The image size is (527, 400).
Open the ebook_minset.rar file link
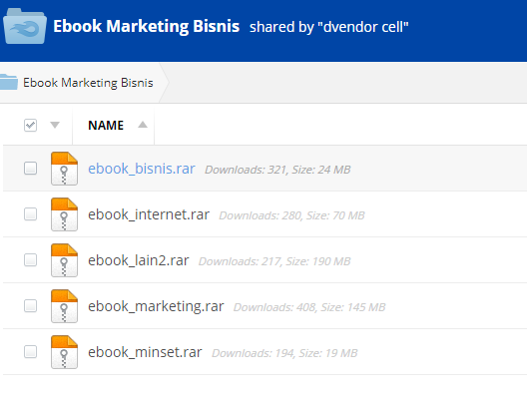tap(145, 353)
